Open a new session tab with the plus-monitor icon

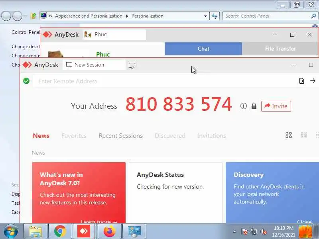(132, 65)
